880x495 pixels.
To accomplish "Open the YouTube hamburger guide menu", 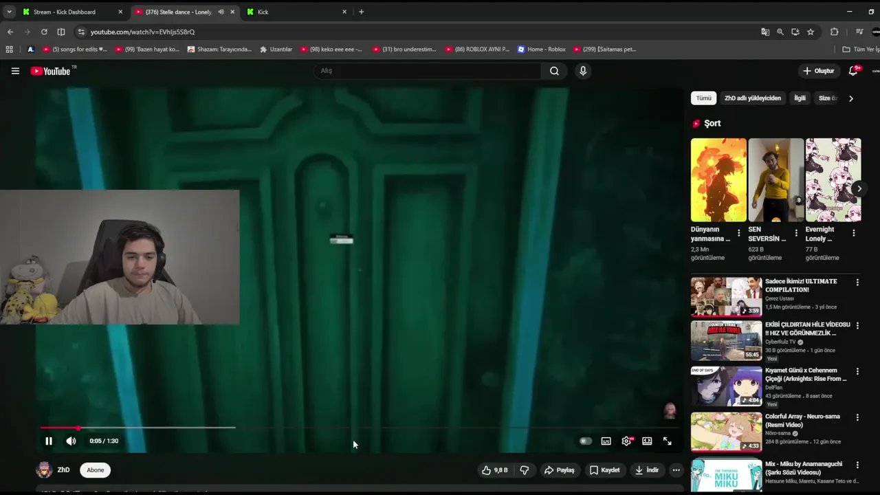I will [x=15, y=71].
